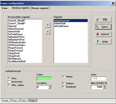Decrease Max value with down arrow
Image resolution: width=116 pixels, height=104 pixels.
click(x=104, y=88)
